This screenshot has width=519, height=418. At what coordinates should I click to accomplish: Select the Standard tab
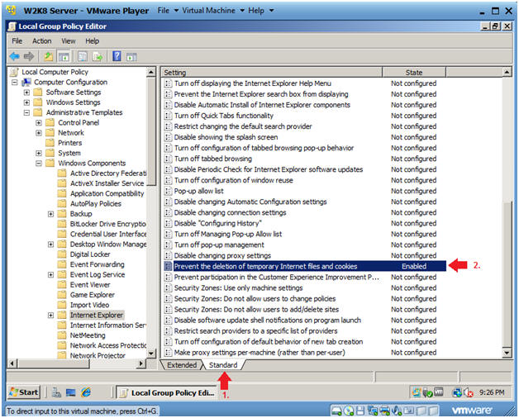(223, 365)
